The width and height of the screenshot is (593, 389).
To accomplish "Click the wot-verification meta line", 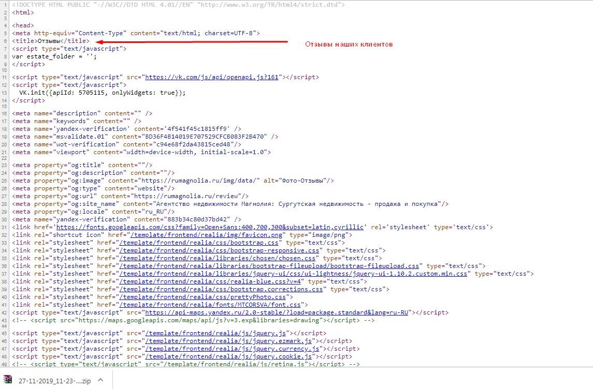I will click(x=127, y=144).
